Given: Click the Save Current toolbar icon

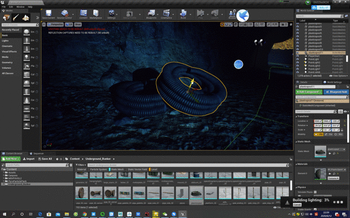Looking at the screenshot, I should click(x=48, y=13).
